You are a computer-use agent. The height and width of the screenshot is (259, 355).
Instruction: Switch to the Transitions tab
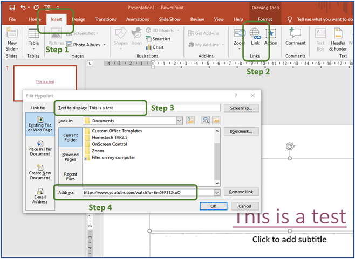pyautogui.click(x=106, y=19)
